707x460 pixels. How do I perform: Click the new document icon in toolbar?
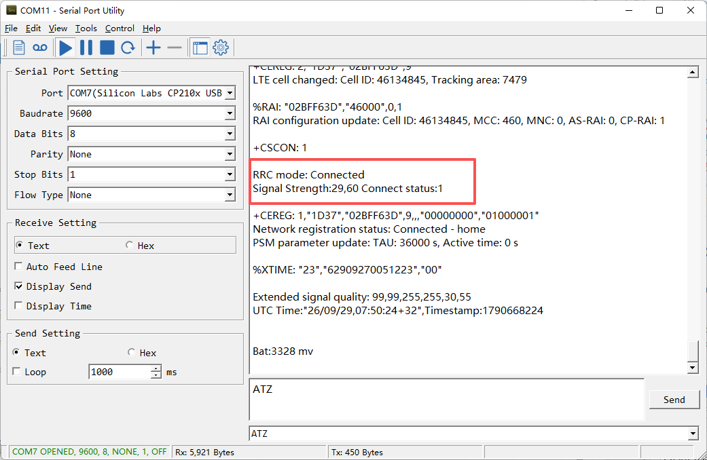(x=19, y=47)
